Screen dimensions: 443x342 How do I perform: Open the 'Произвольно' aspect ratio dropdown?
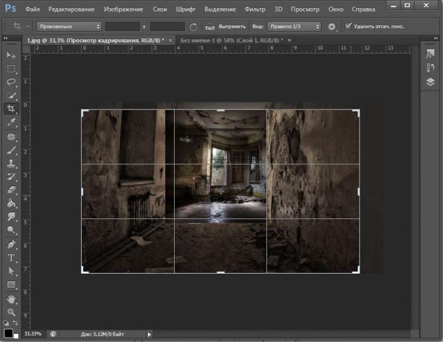coord(69,27)
